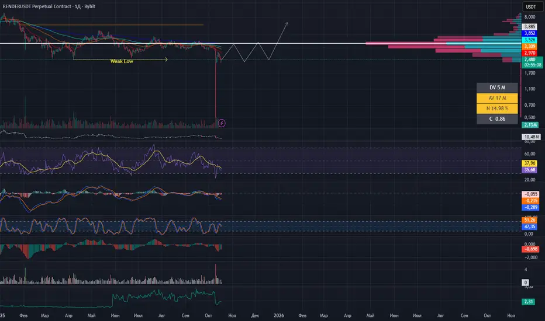Click the N 14.98 % table cell
The width and height of the screenshot is (545, 321).
(497, 109)
